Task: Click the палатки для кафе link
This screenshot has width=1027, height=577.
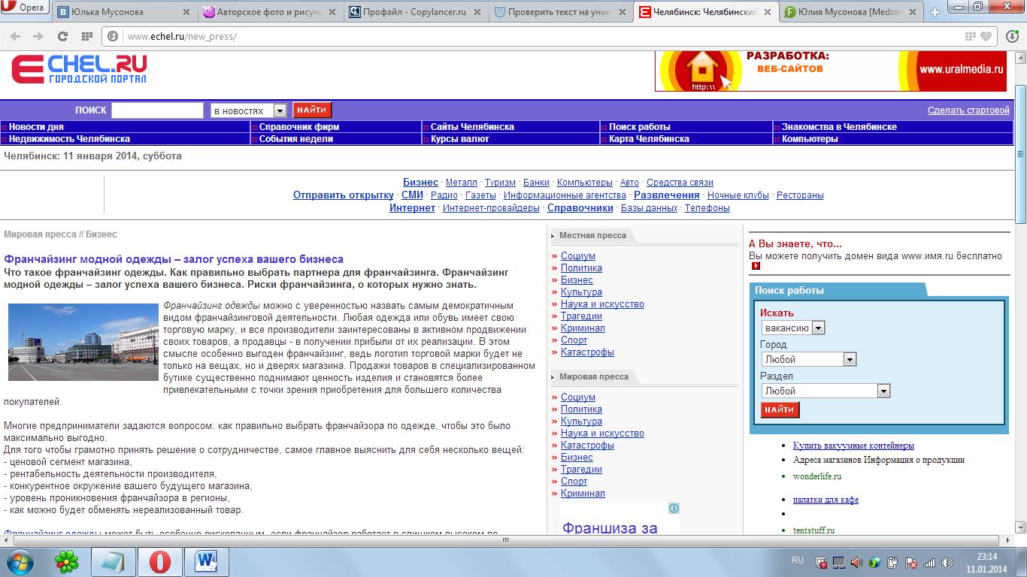Action: pyautogui.click(x=826, y=500)
